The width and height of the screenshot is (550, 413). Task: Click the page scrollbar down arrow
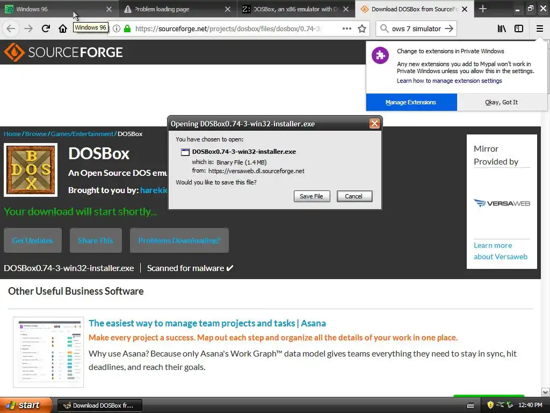coord(545,392)
